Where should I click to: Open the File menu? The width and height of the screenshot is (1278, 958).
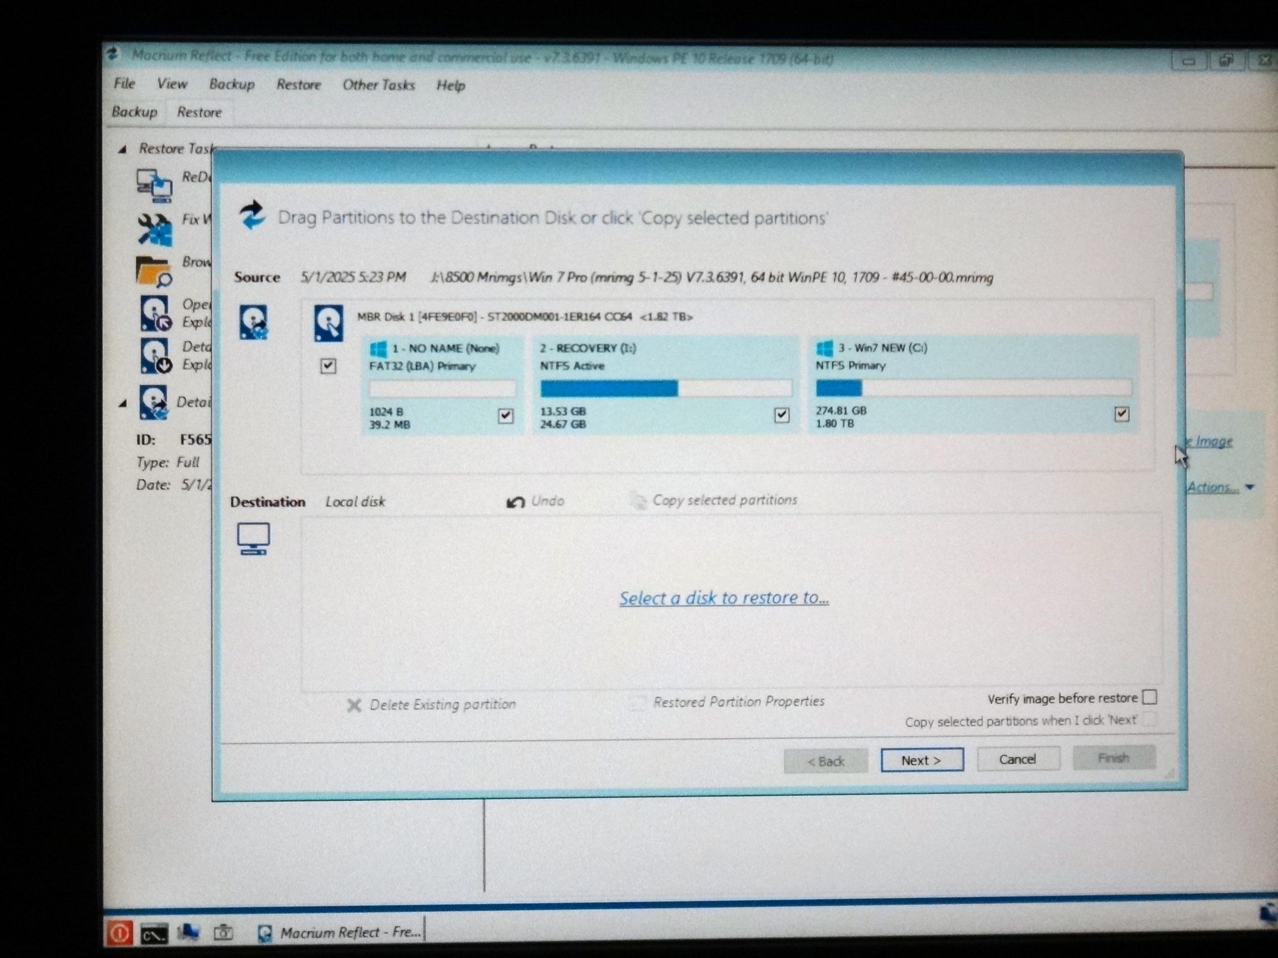coord(124,83)
